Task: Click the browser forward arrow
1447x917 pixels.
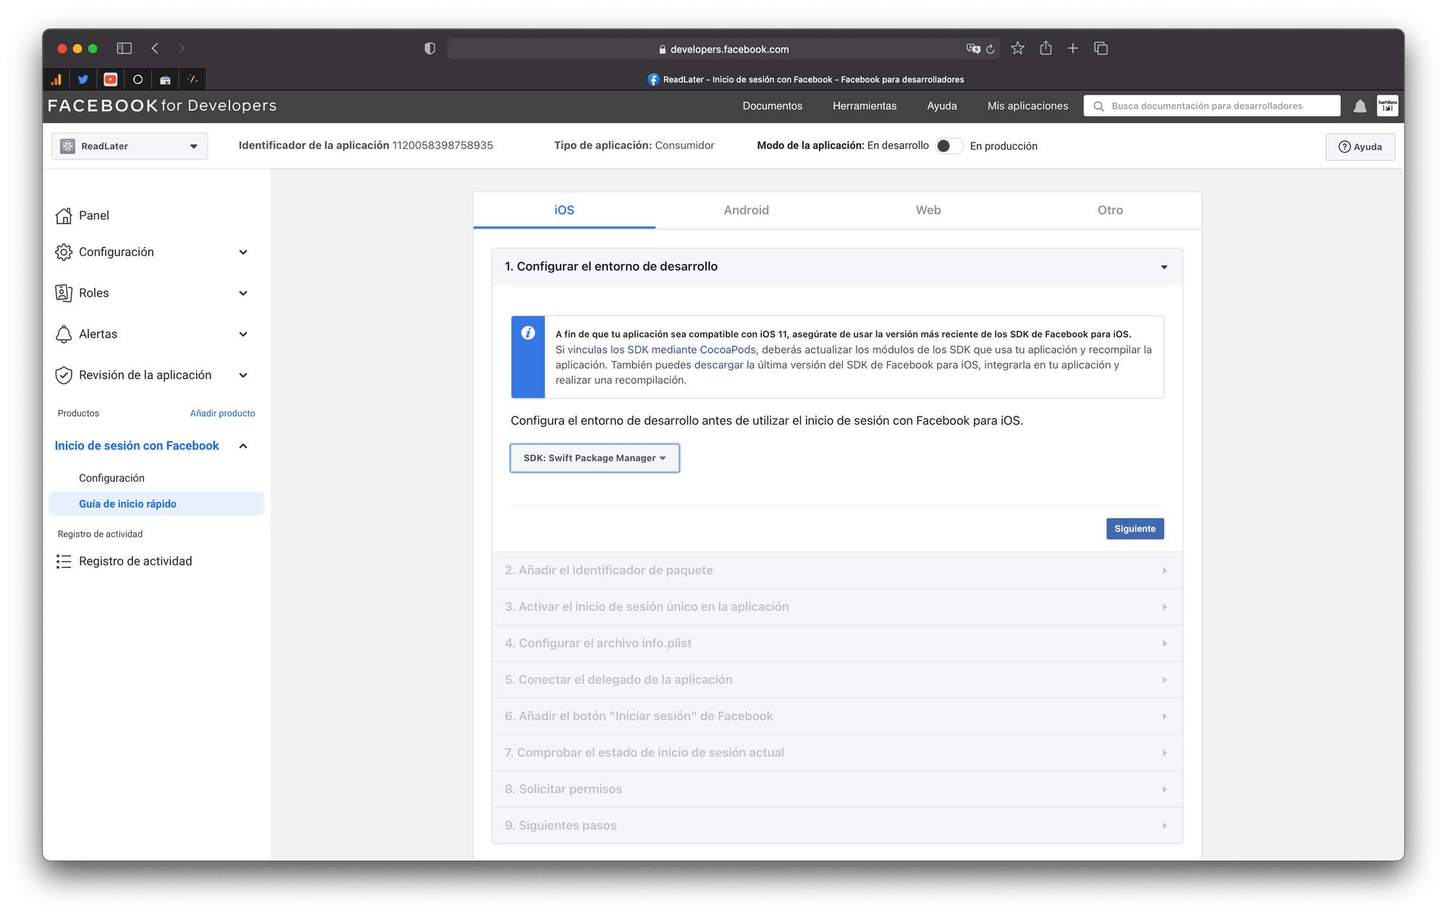Action: coord(182,48)
